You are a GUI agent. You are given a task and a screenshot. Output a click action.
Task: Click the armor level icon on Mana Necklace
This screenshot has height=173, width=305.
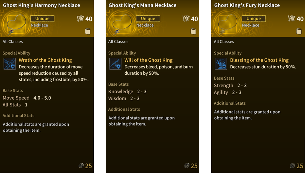click(x=186, y=19)
